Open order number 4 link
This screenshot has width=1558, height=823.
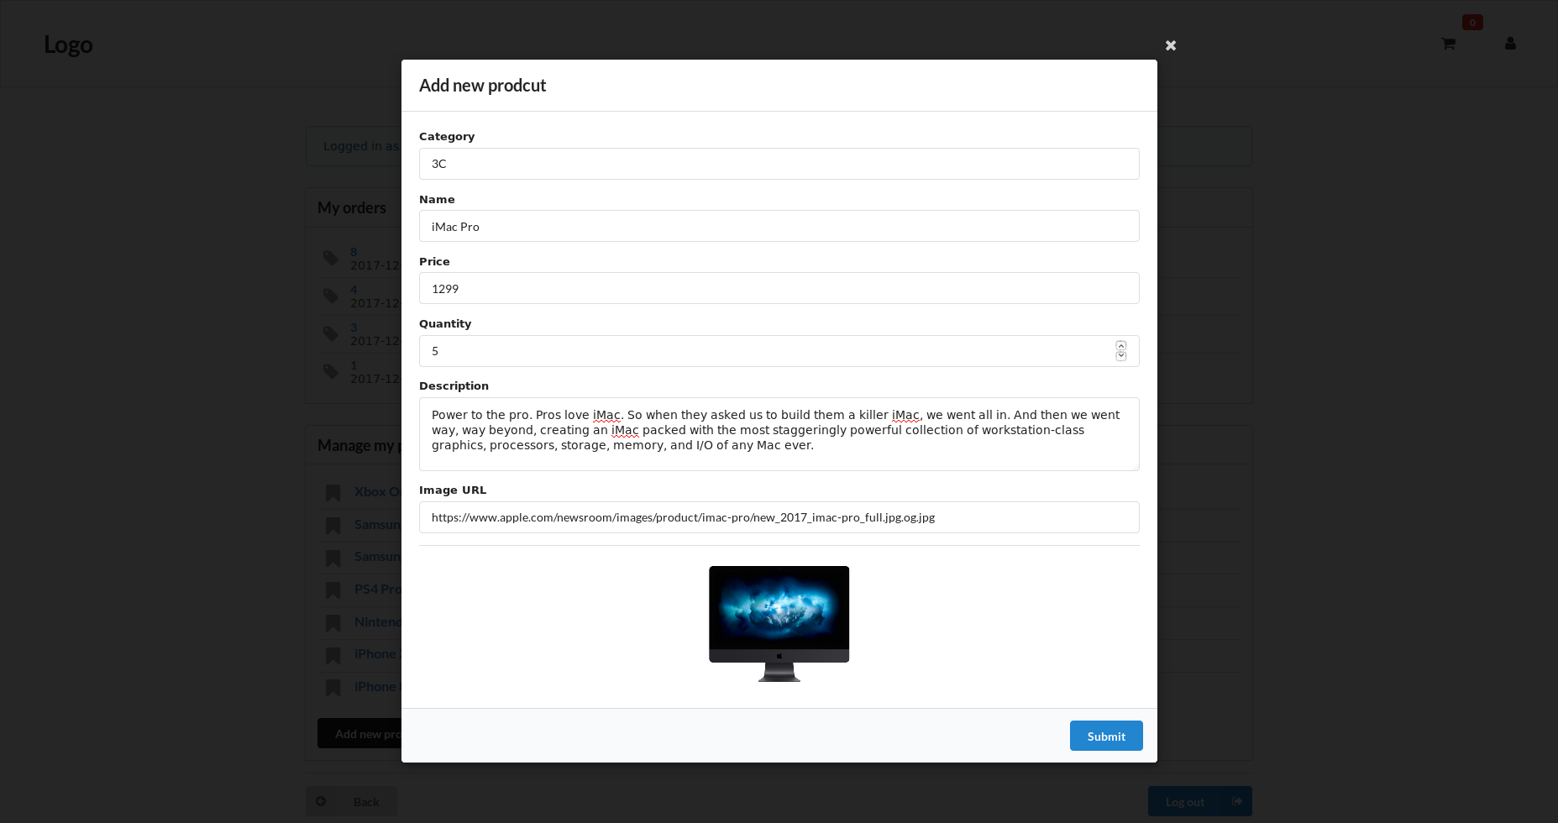354,290
